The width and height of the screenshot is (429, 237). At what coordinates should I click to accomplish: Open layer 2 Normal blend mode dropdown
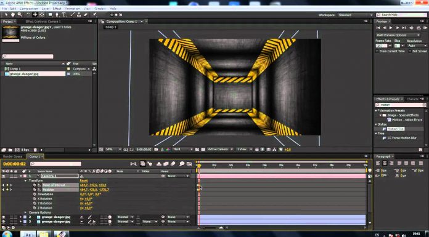coord(125,217)
